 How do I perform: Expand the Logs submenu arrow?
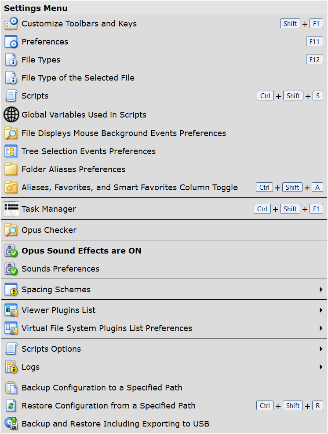[321, 367]
